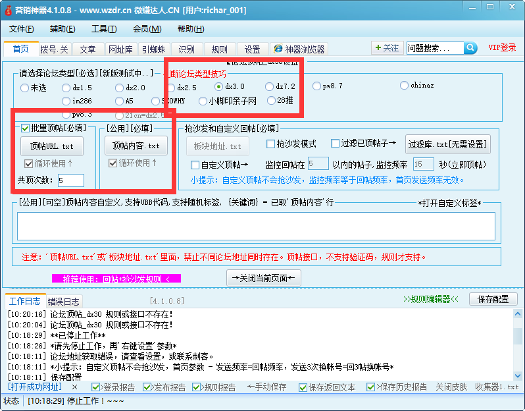Click the pink 推荐使用 recommendation bar
Image resolution: width=525 pixels, height=411 pixels.
tap(116, 279)
